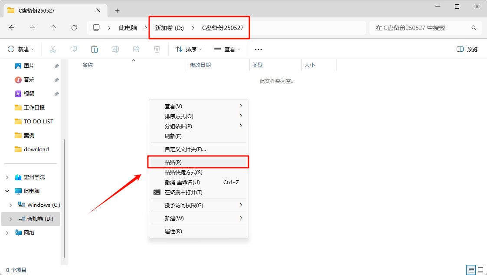487x275 pixels.
Task: Choose 粘贴(P) in context menu
Action: pos(199,162)
